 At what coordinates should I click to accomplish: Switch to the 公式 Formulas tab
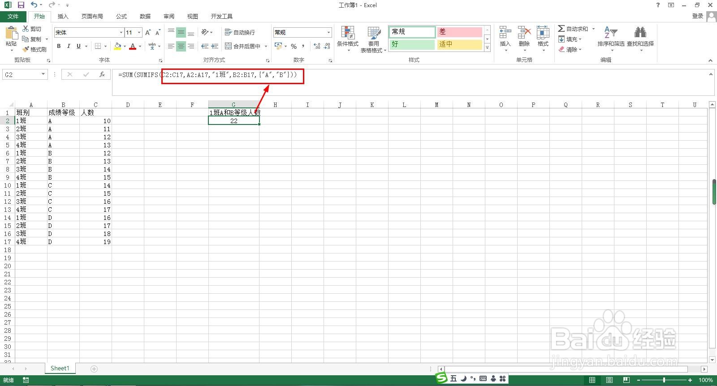pyautogui.click(x=121, y=16)
